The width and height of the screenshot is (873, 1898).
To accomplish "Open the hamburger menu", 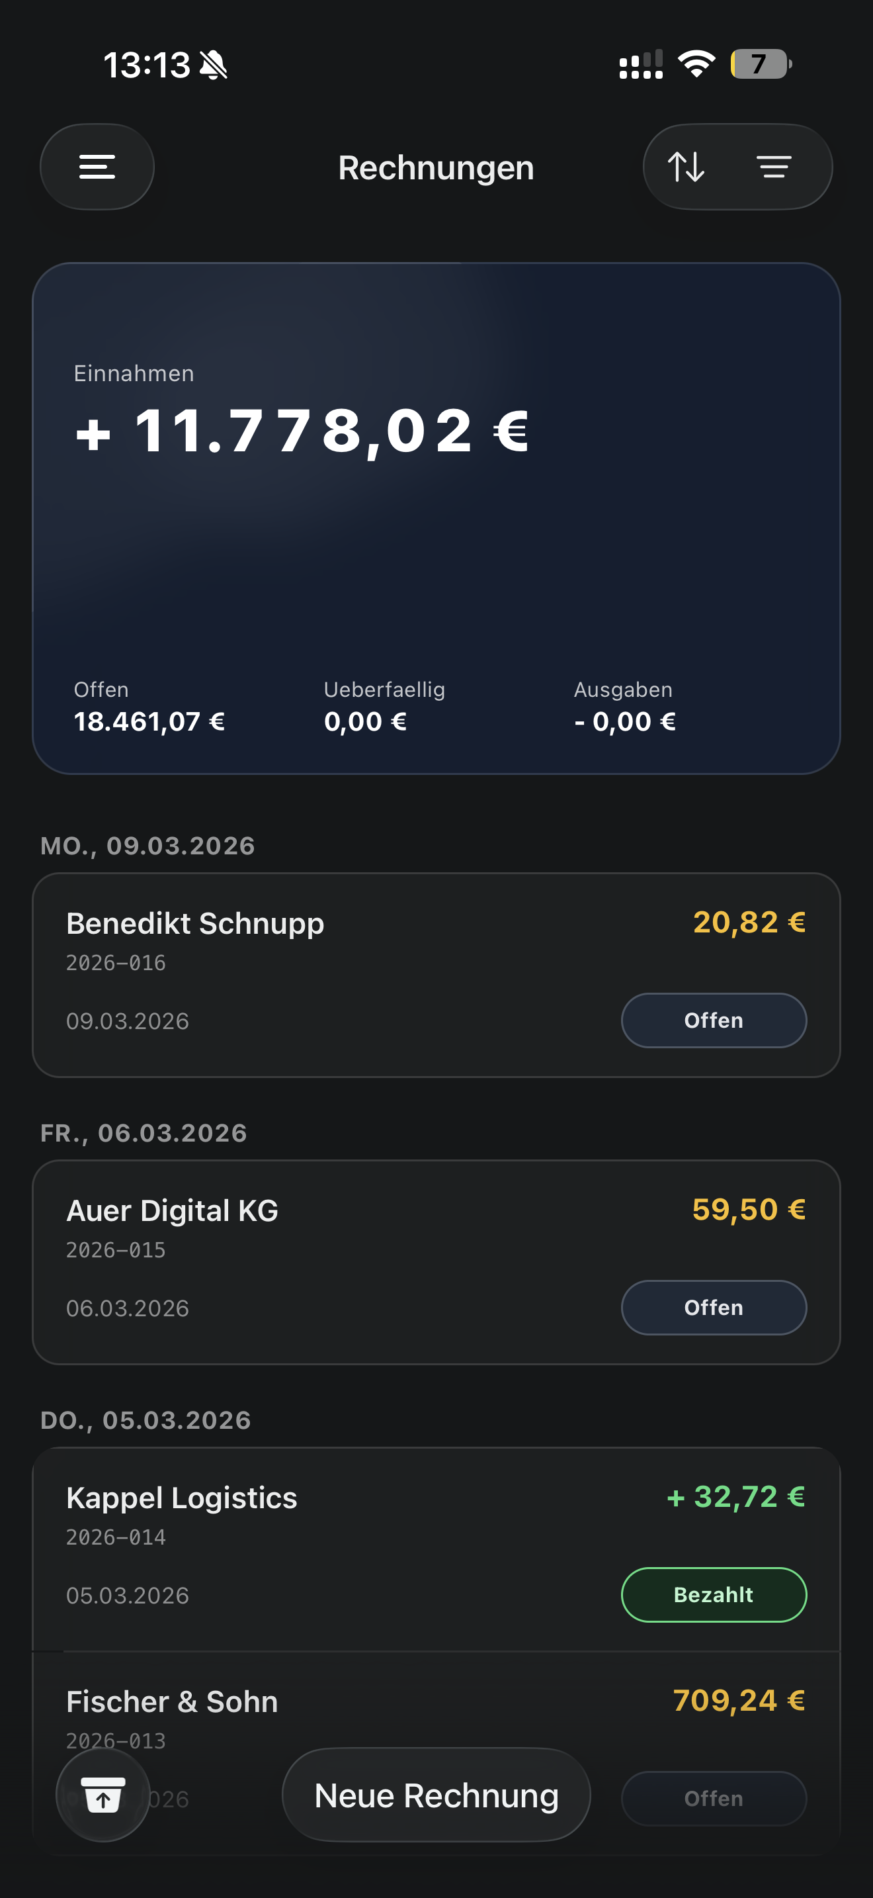I will [x=97, y=167].
